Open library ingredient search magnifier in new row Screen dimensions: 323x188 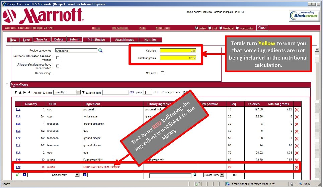[x=194, y=175]
